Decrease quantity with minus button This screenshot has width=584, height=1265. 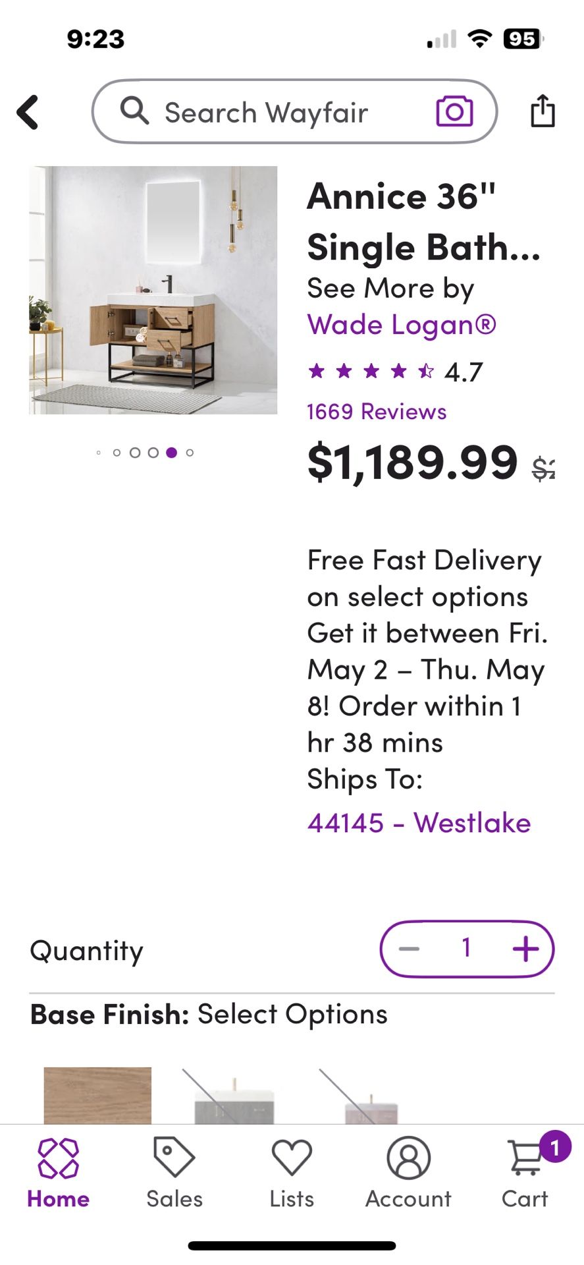coord(410,949)
